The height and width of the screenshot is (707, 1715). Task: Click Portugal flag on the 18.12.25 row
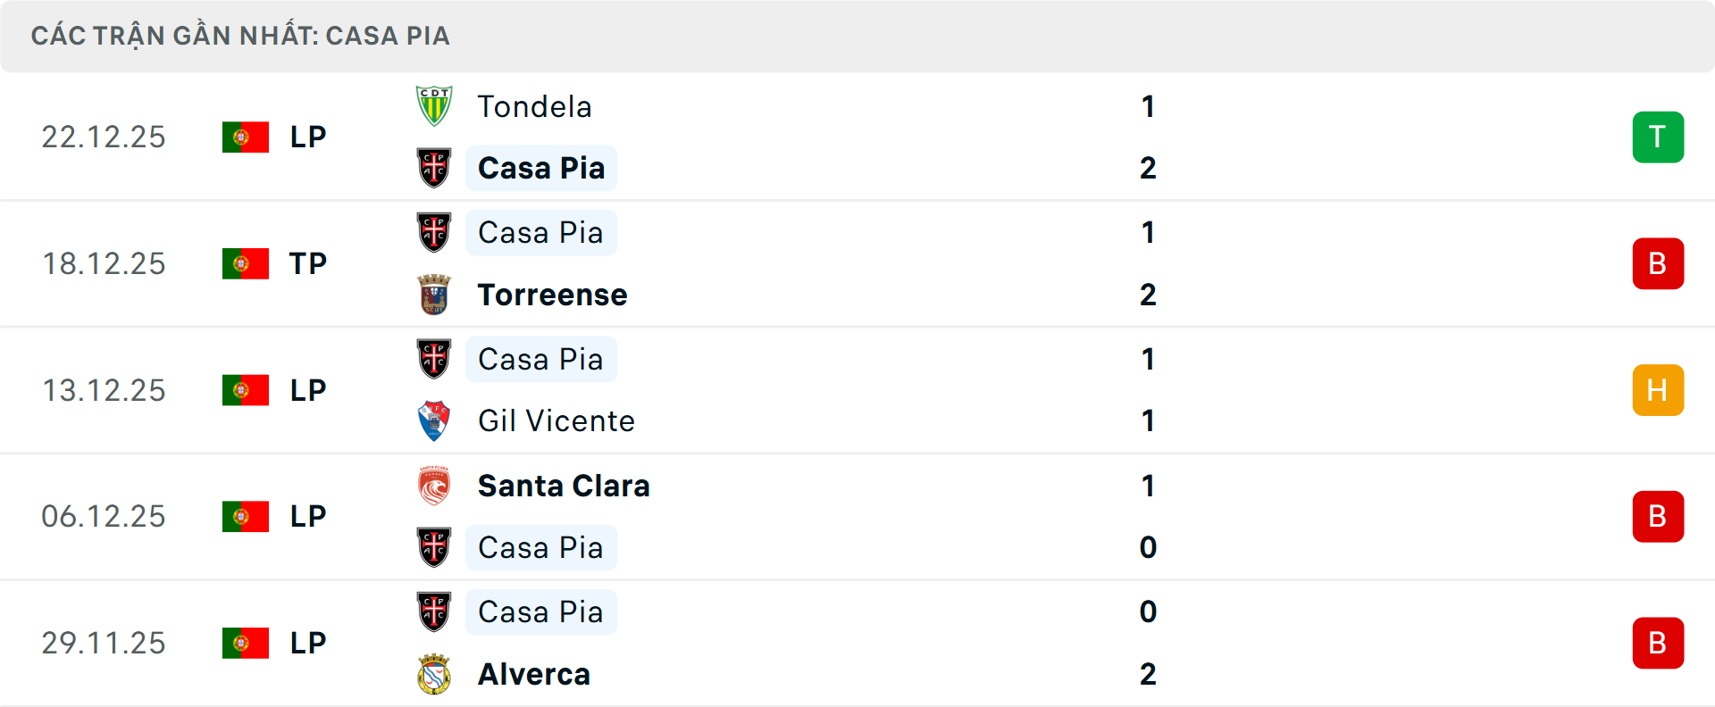[246, 263]
